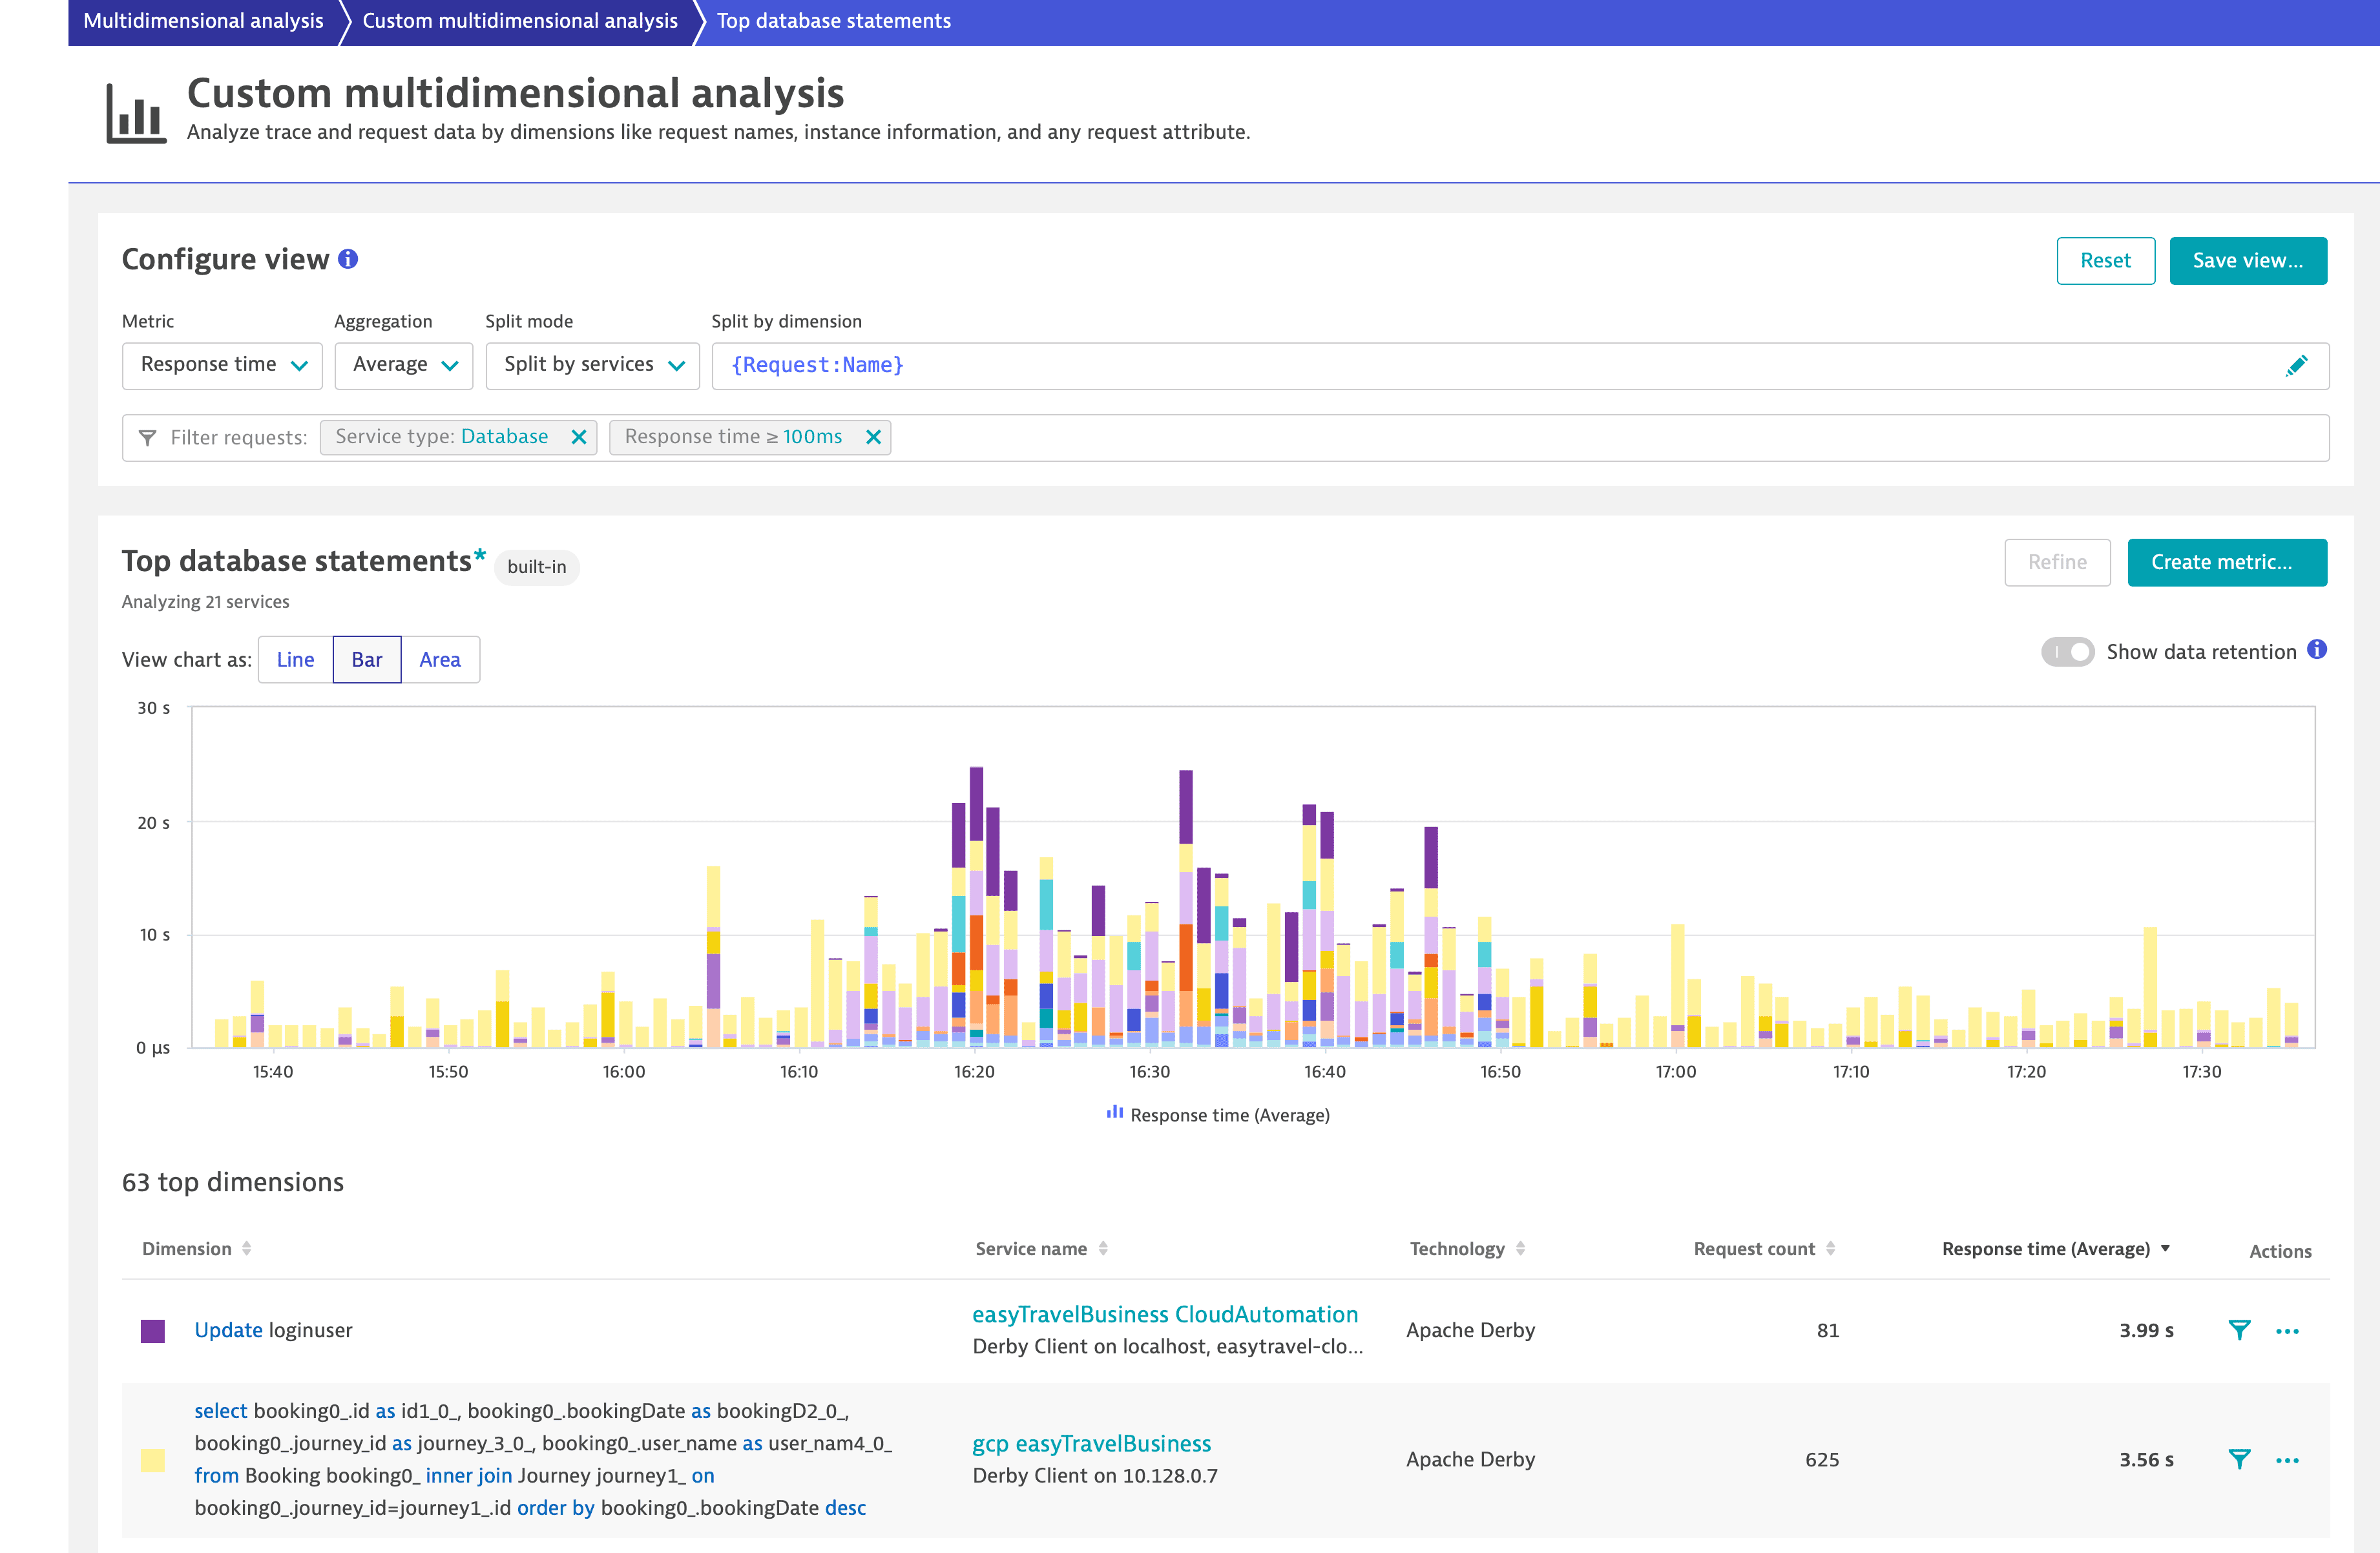Click the Show data retention info icon
The image size is (2380, 1553).
[2317, 650]
